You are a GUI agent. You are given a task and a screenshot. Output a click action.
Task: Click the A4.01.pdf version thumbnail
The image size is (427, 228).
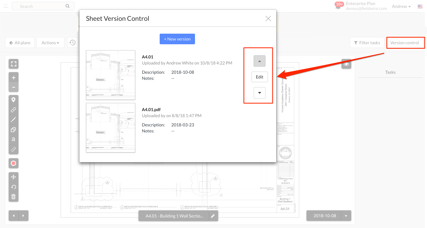tap(110, 128)
